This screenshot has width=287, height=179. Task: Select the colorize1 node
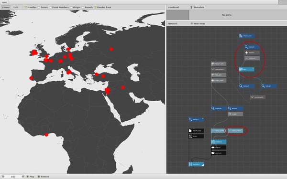[x=219, y=153]
